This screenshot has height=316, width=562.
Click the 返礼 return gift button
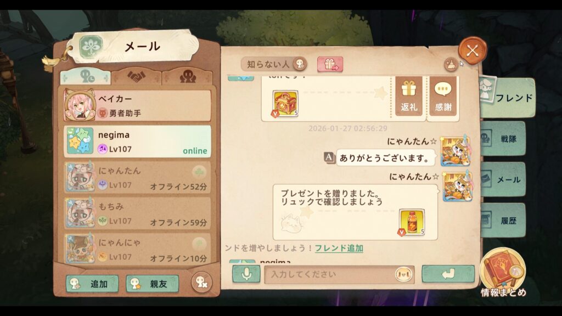click(409, 96)
